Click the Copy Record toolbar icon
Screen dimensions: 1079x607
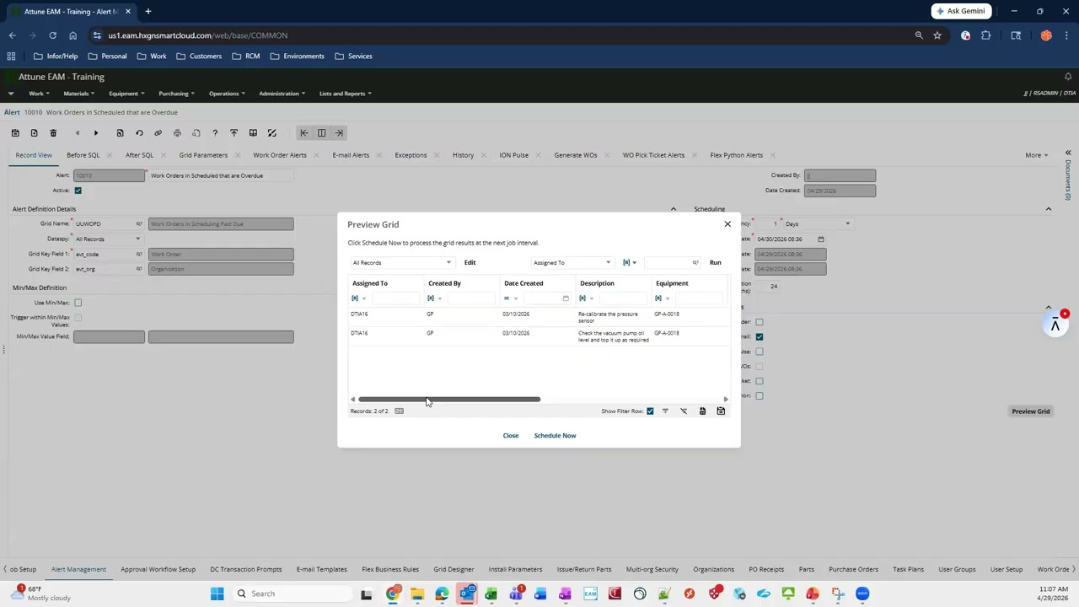pos(120,133)
